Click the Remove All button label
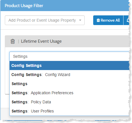This screenshot has width=132, height=123. click(110, 20)
